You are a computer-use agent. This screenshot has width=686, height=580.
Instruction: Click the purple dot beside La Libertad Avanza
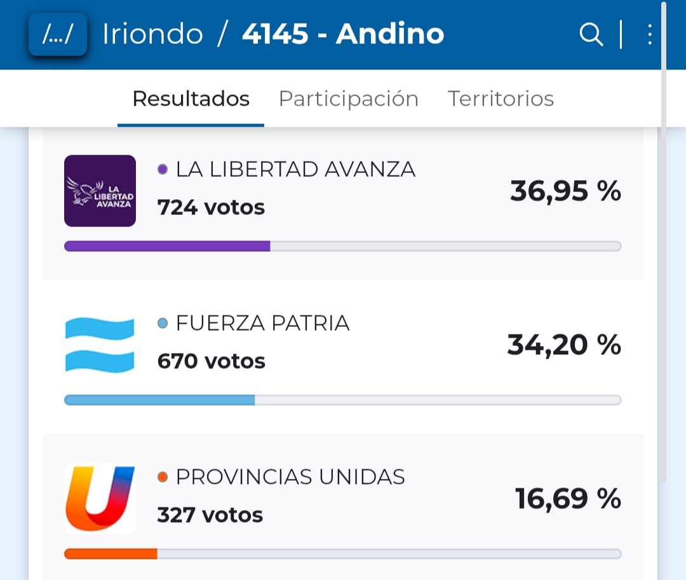click(163, 170)
